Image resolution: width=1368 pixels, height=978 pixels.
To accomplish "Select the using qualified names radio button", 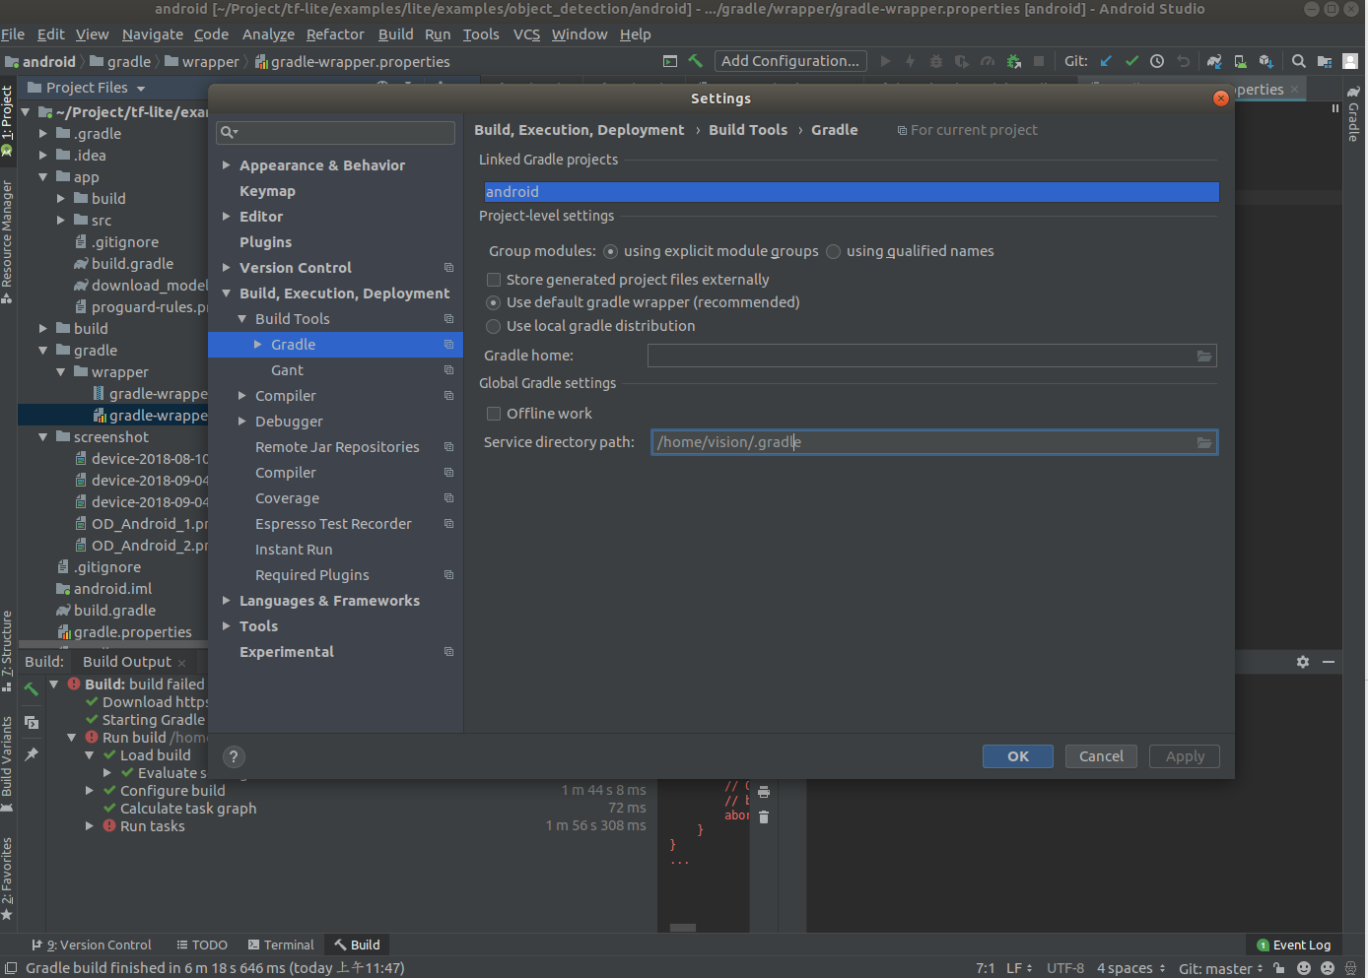I will 833,251.
